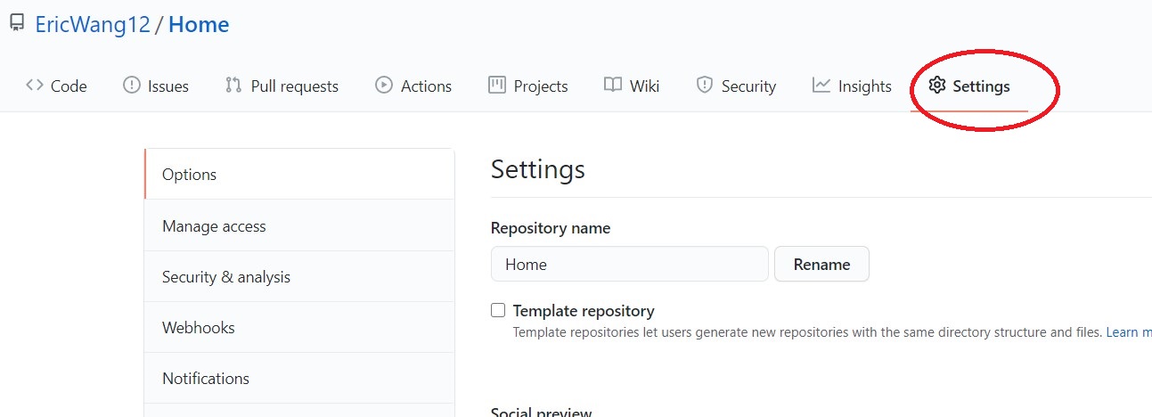
Task: Click the Rename button
Action: [x=821, y=265]
